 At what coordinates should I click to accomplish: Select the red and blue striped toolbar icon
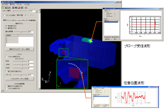pos(22,8)
